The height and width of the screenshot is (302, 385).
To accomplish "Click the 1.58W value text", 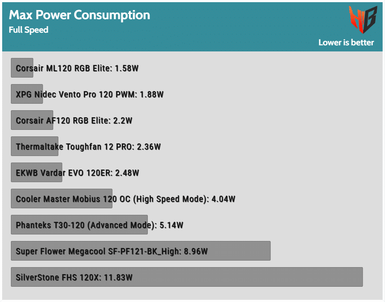I will tap(127, 68).
